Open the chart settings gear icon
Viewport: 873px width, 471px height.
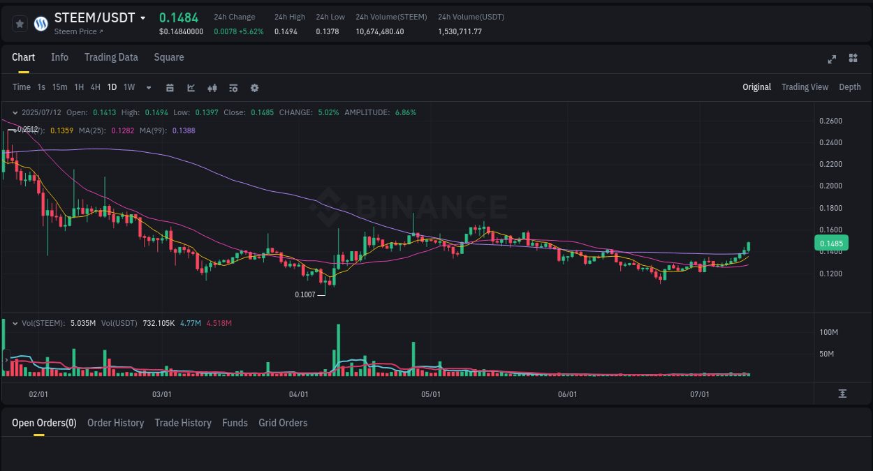click(254, 87)
